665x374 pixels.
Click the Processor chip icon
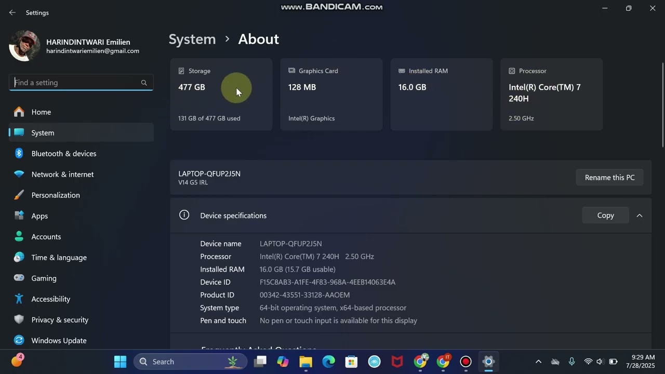click(512, 71)
